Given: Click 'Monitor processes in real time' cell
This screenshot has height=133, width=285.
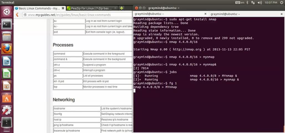Looking at the screenshot, I should tap(108, 87).
